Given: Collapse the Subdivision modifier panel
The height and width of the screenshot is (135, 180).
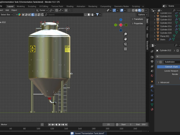Looking at the screenshot, I should click(x=158, y=62).
